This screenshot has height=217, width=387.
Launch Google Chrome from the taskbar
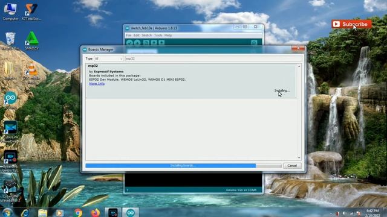[x=78, y=213]
